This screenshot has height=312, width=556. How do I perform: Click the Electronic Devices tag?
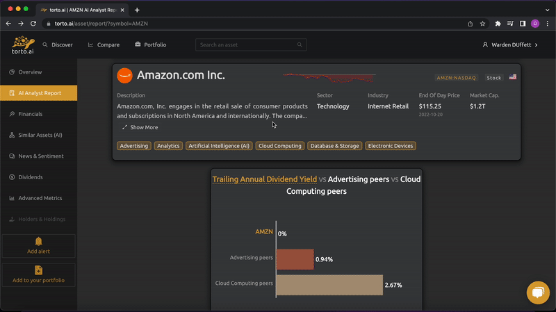click(391, 146)
